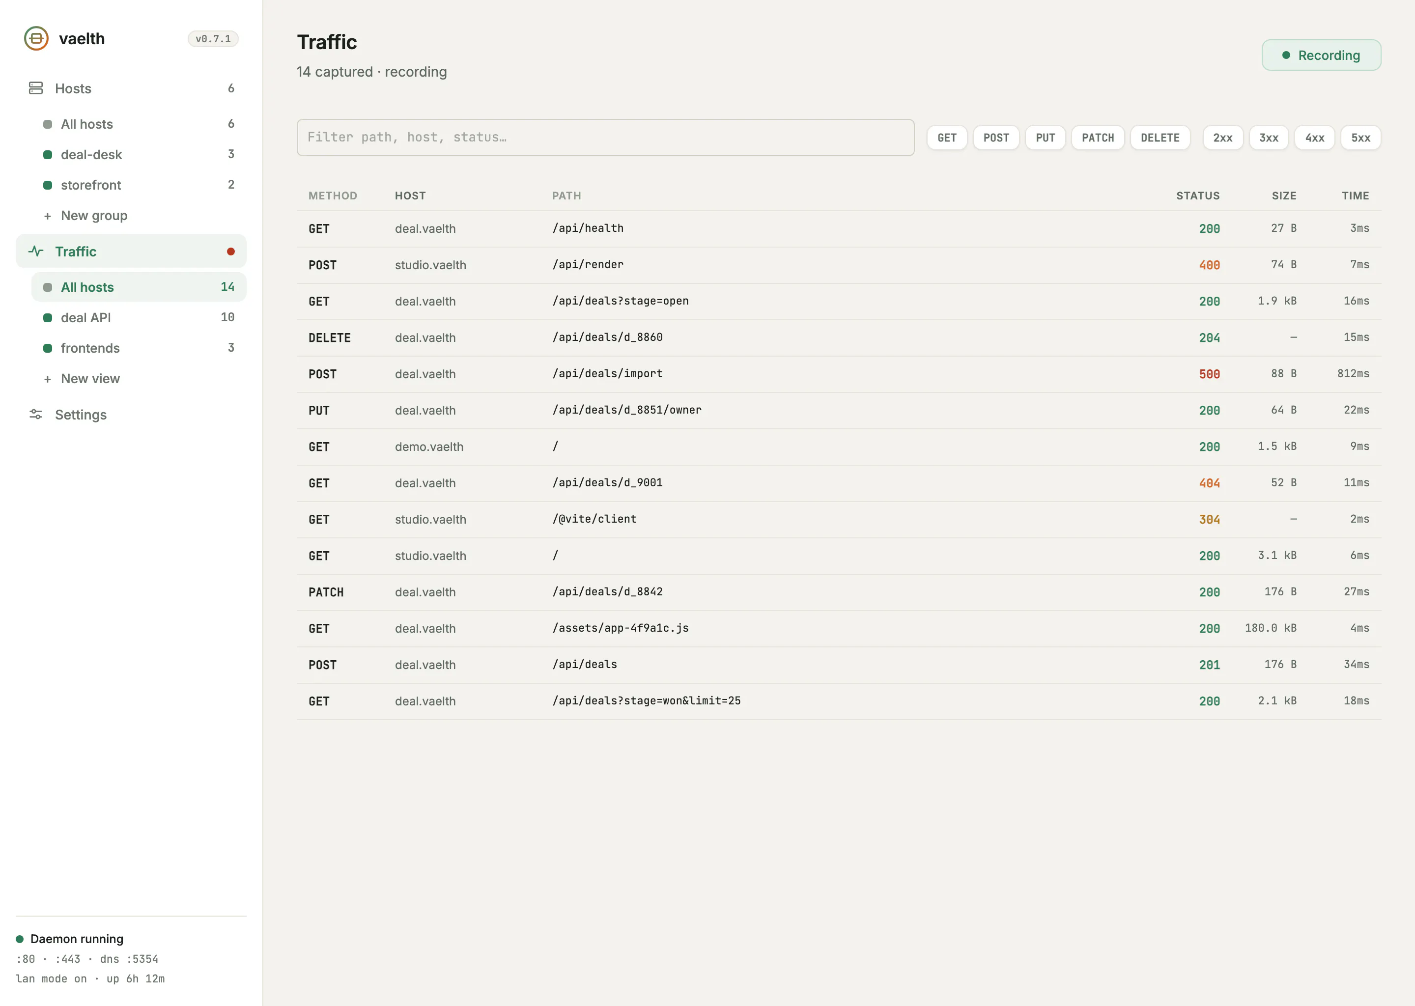Click the green Daemon running status dot

coord(20,939)
